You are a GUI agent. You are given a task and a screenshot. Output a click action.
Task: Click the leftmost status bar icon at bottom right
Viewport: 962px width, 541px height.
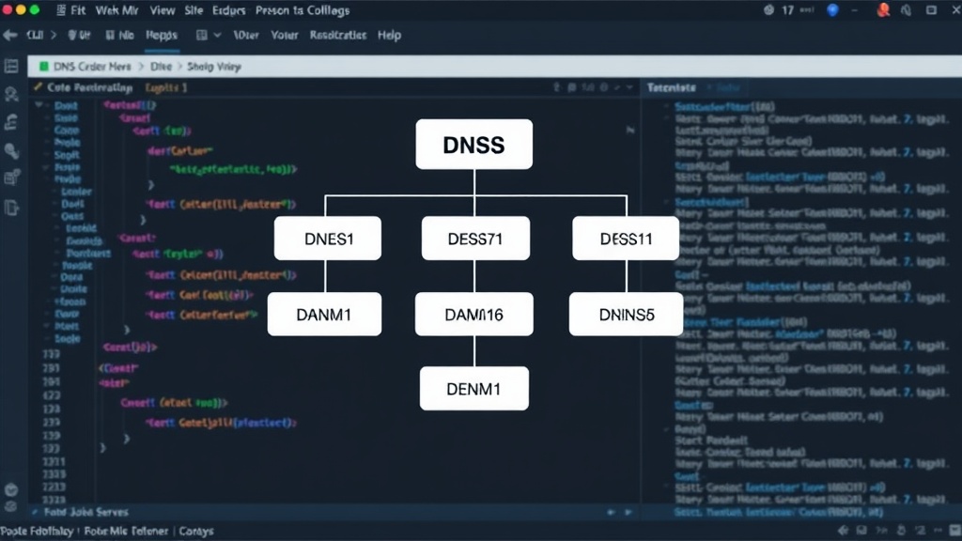[x=845, y=531]
